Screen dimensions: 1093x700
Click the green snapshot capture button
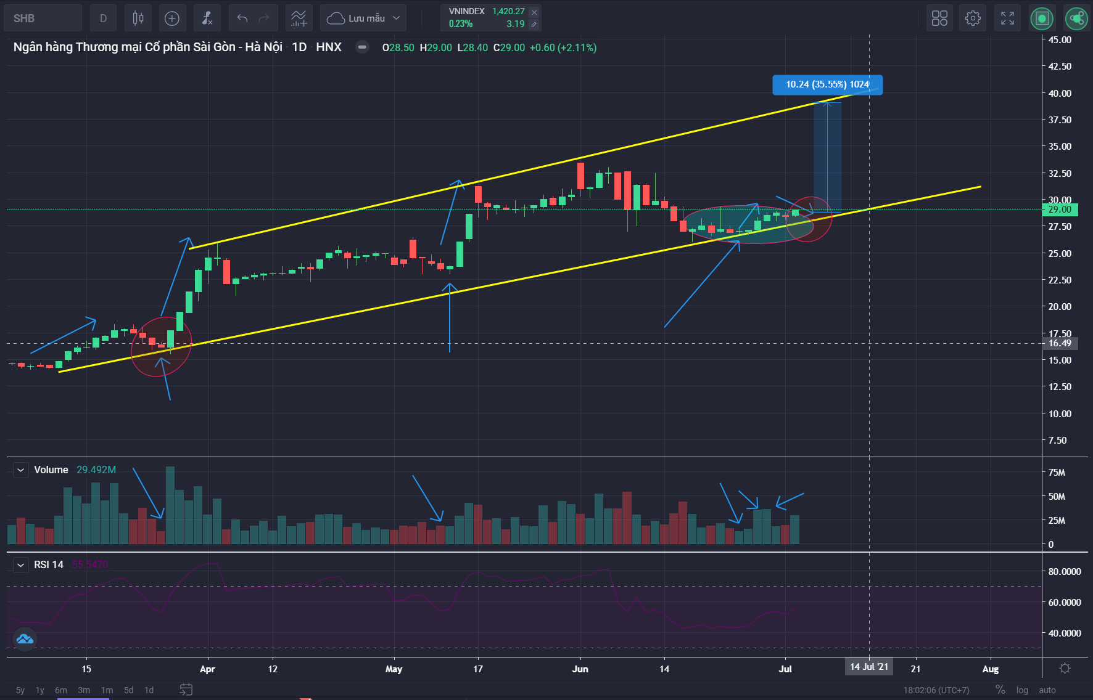[1042, 18]
